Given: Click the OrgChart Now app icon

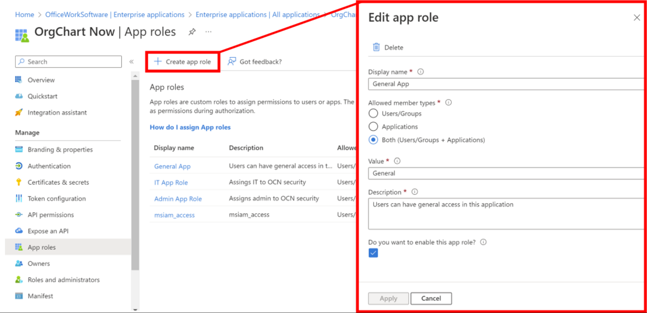Looking at the screenshot, I should tap(22, 35).
